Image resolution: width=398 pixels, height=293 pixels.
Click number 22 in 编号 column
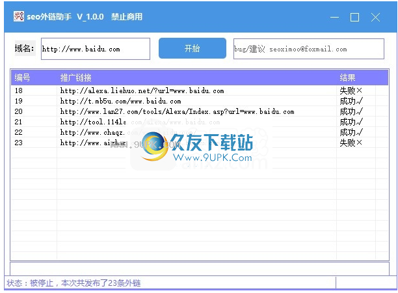(x=18, y=132)
